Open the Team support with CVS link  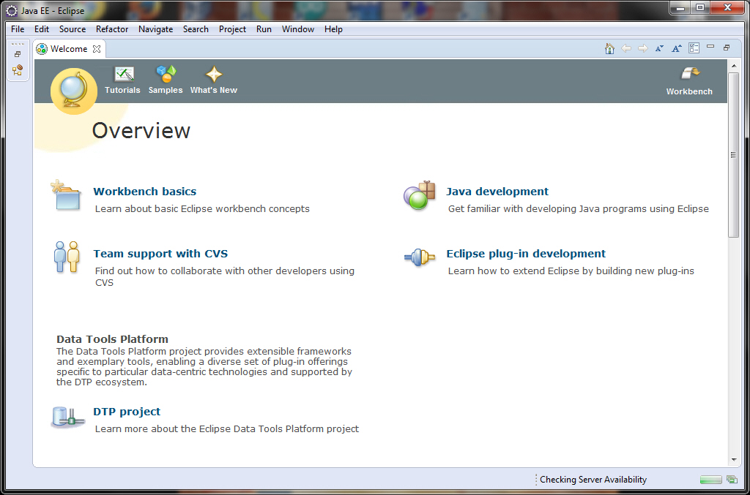(x=160, y=254)
